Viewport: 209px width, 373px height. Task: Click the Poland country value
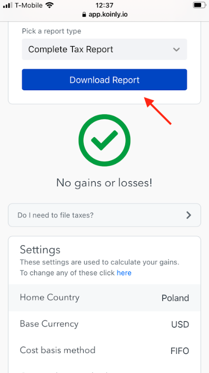click(x=175, y=298)
